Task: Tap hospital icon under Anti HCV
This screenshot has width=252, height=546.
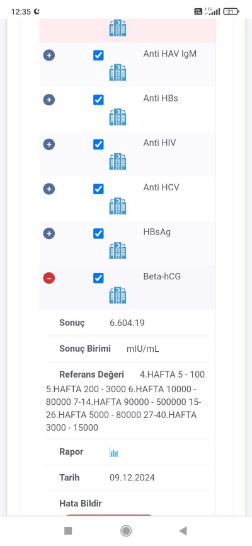Action: point(118,206)
